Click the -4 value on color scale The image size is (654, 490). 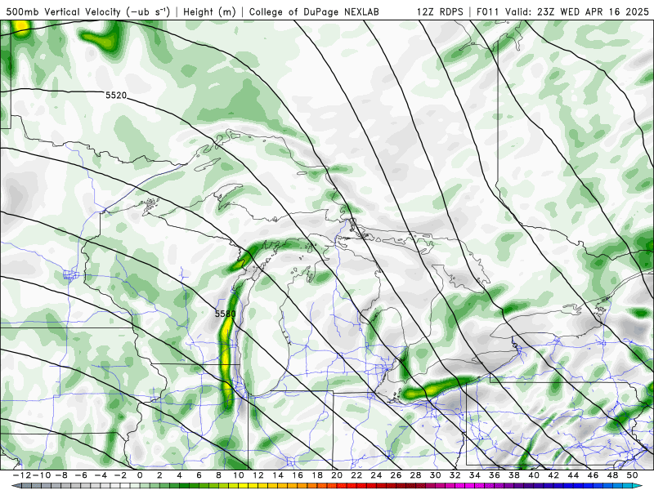coord(101,475)
